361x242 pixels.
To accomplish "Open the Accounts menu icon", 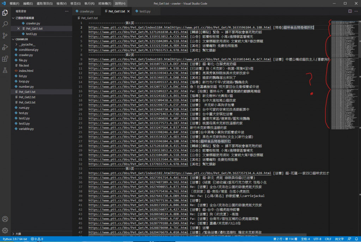I will tap(5, 219).
